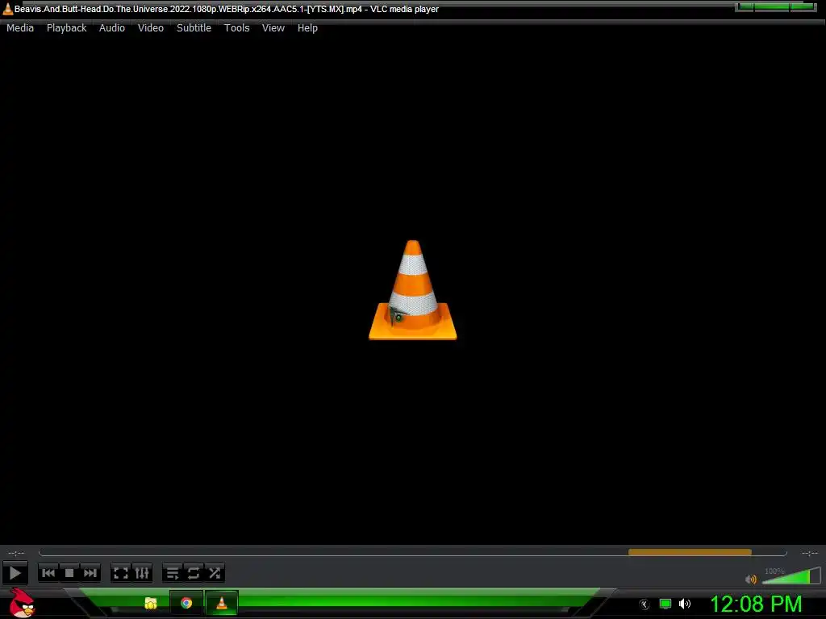The height and width of the screenshot is (619, 826).
Task: Toggle random shuffle playback
Action: (x=215, y=573)
